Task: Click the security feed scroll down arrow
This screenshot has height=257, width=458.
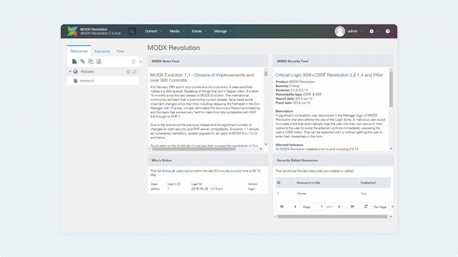Action: 391,149
